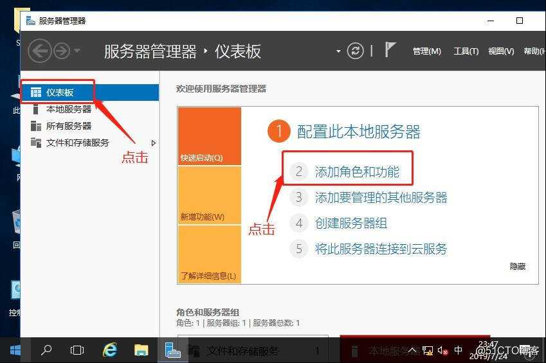546x363 pixels.
Task: Expand the 文件和存储服务 submenu arrow
Action: [153, 143]
